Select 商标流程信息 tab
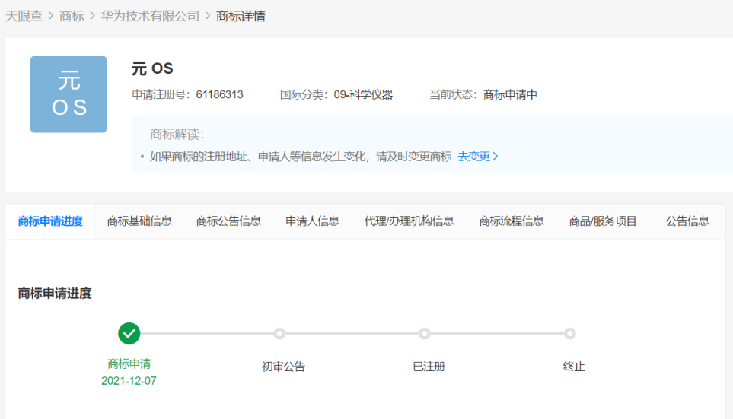 click(x=512, y=221)
